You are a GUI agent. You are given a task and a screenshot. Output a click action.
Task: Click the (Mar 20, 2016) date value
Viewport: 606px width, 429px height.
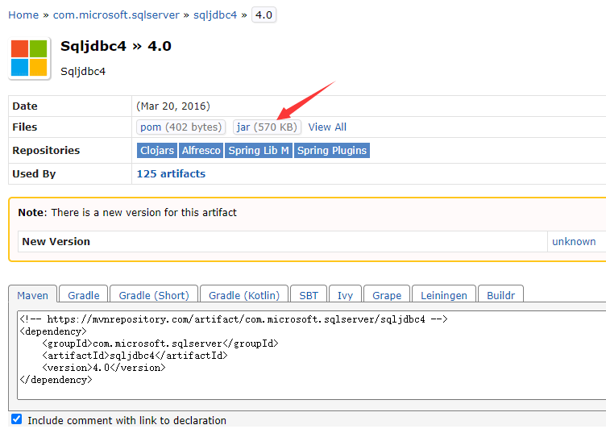click(173, 106)
